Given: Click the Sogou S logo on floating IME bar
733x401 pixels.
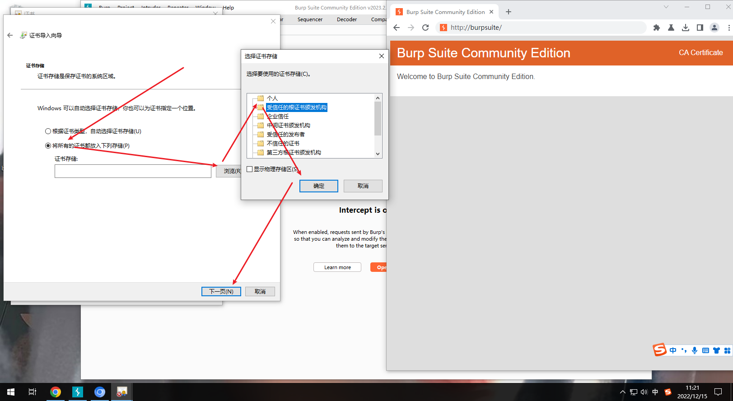Looking at the screenshot, I should tap(659, 350).
